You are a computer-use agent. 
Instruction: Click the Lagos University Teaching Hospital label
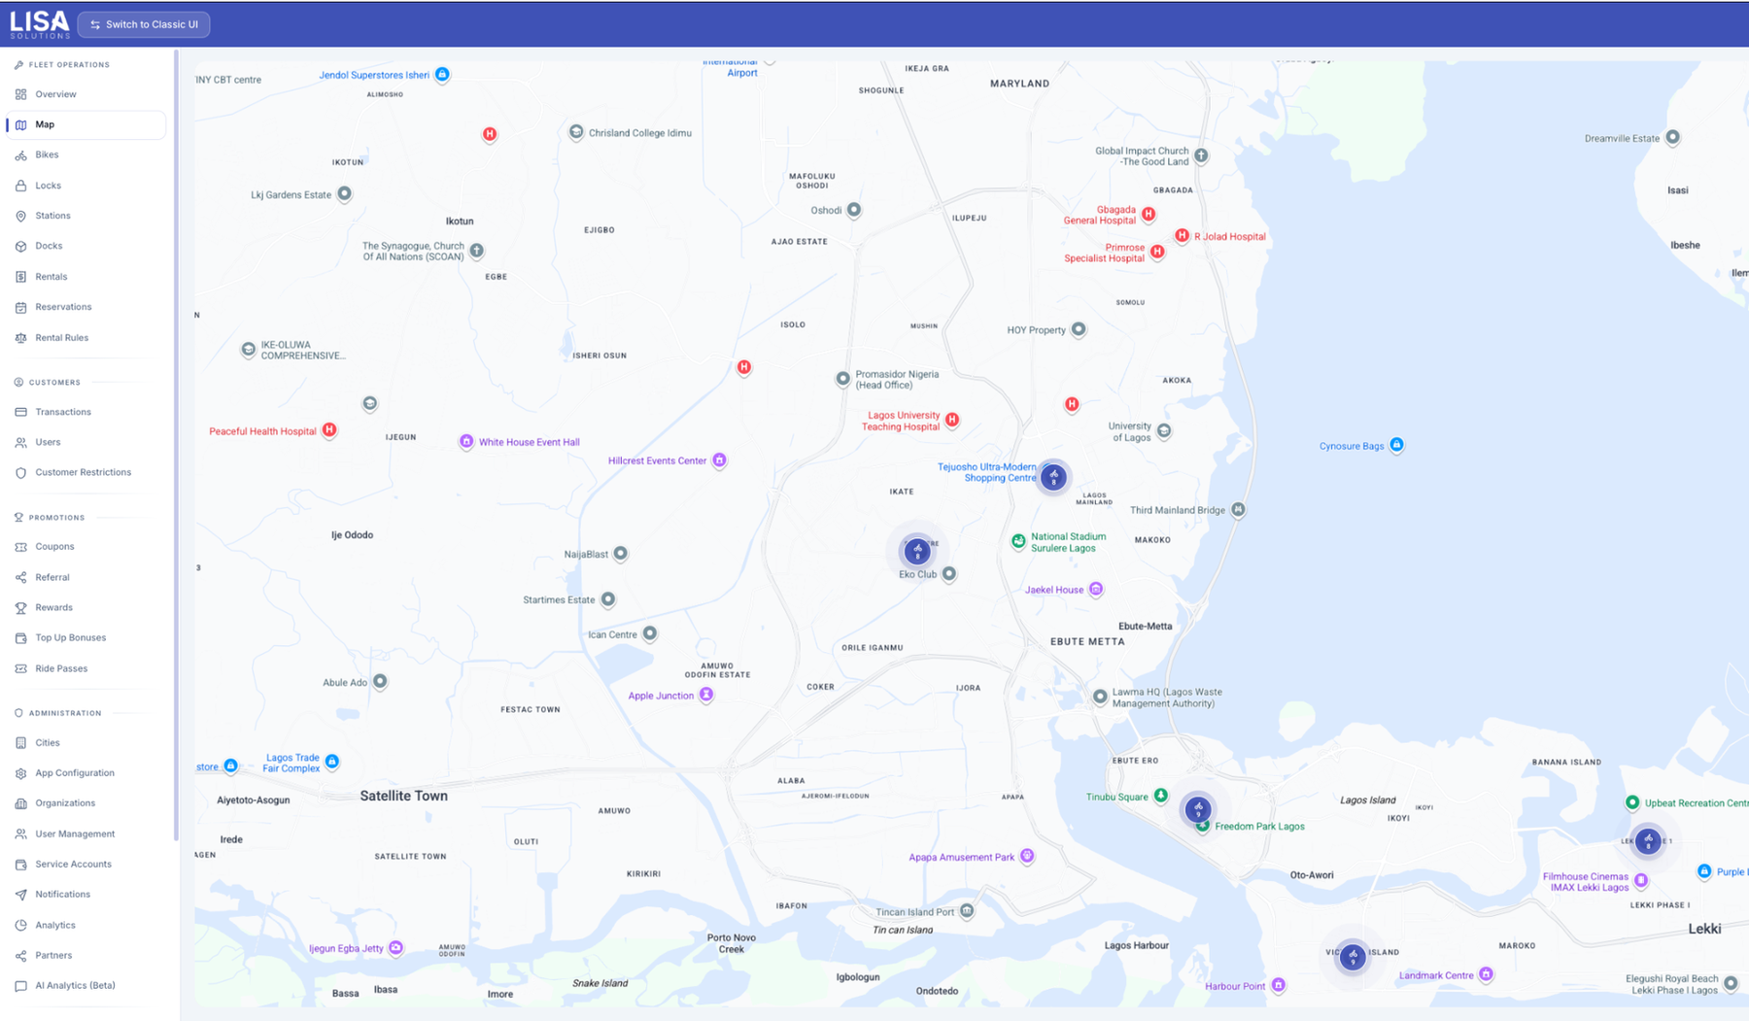tap(902, 421)
